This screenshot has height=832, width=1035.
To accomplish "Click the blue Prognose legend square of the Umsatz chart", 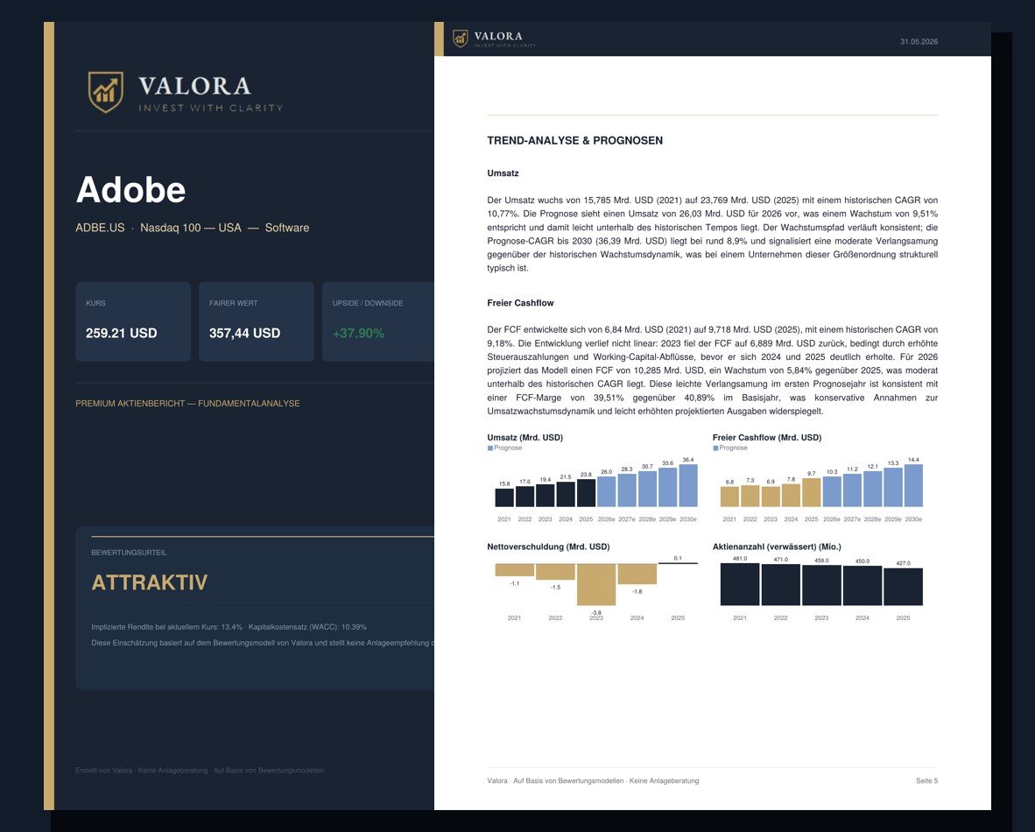I will coord(489,448).
